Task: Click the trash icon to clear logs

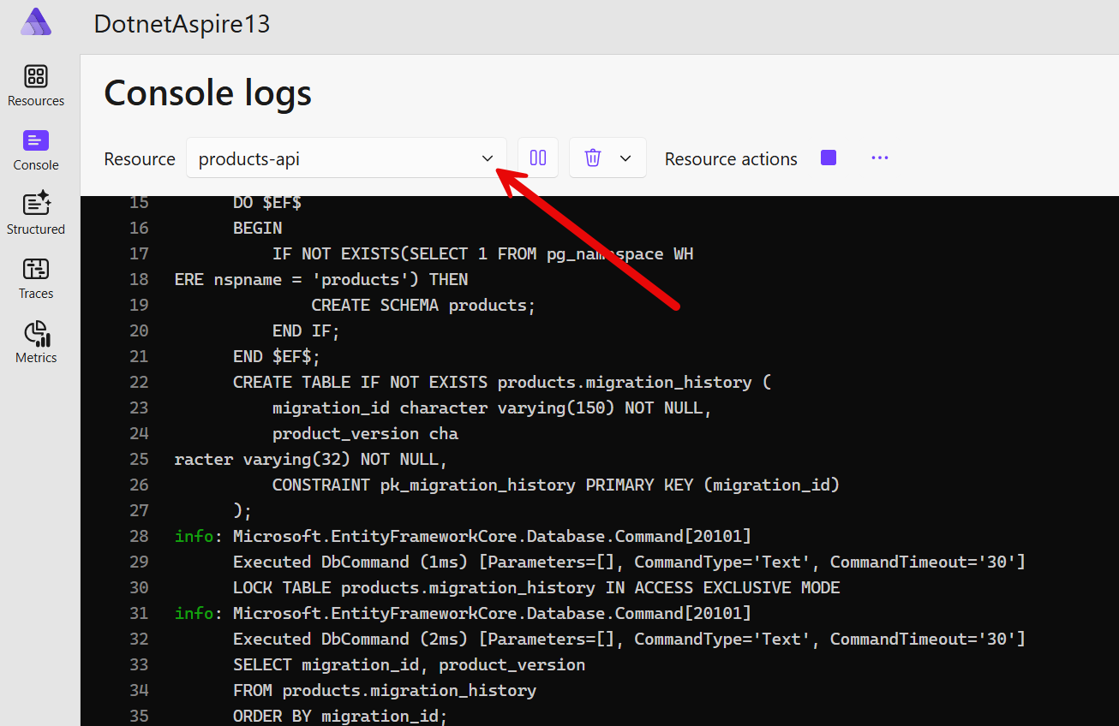Action: click(x=592, y=158)
